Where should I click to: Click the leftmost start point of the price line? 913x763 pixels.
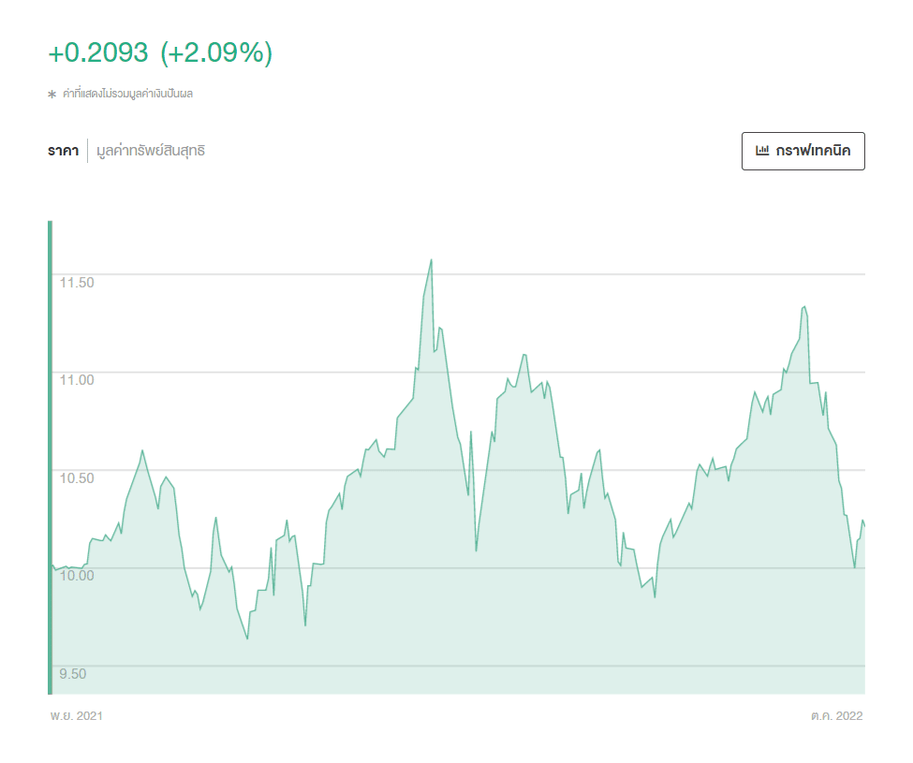point(52,565)
